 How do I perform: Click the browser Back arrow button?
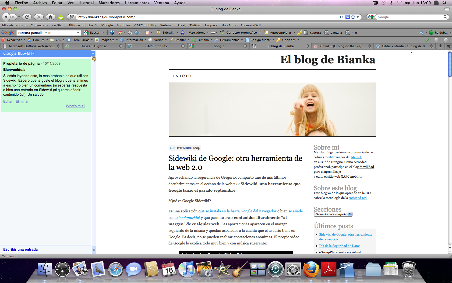[x=6, y=17]
